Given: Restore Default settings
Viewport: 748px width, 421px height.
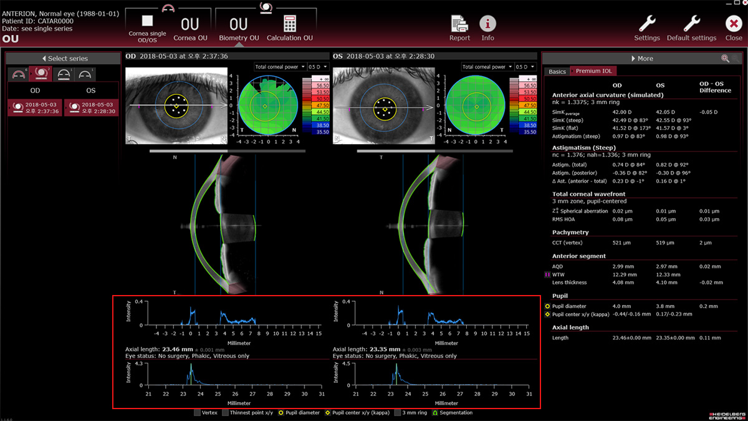Looking at the screenshot, I should point(691,28).
